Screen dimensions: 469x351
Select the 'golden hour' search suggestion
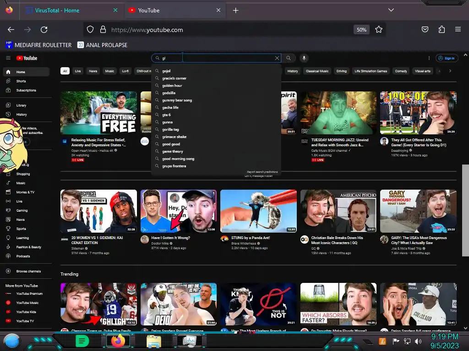click(216, 85)
